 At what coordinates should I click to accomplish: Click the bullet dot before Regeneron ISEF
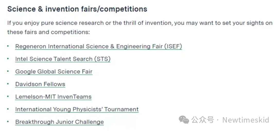[x=8, y=46]
